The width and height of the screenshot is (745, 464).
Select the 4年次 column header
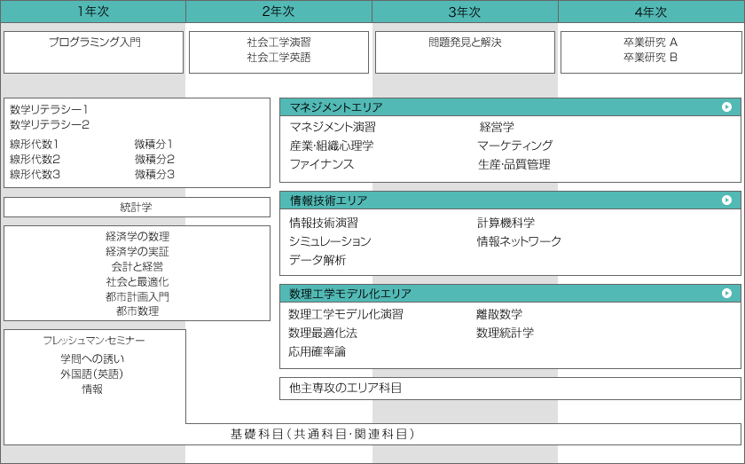pos(651,12)
